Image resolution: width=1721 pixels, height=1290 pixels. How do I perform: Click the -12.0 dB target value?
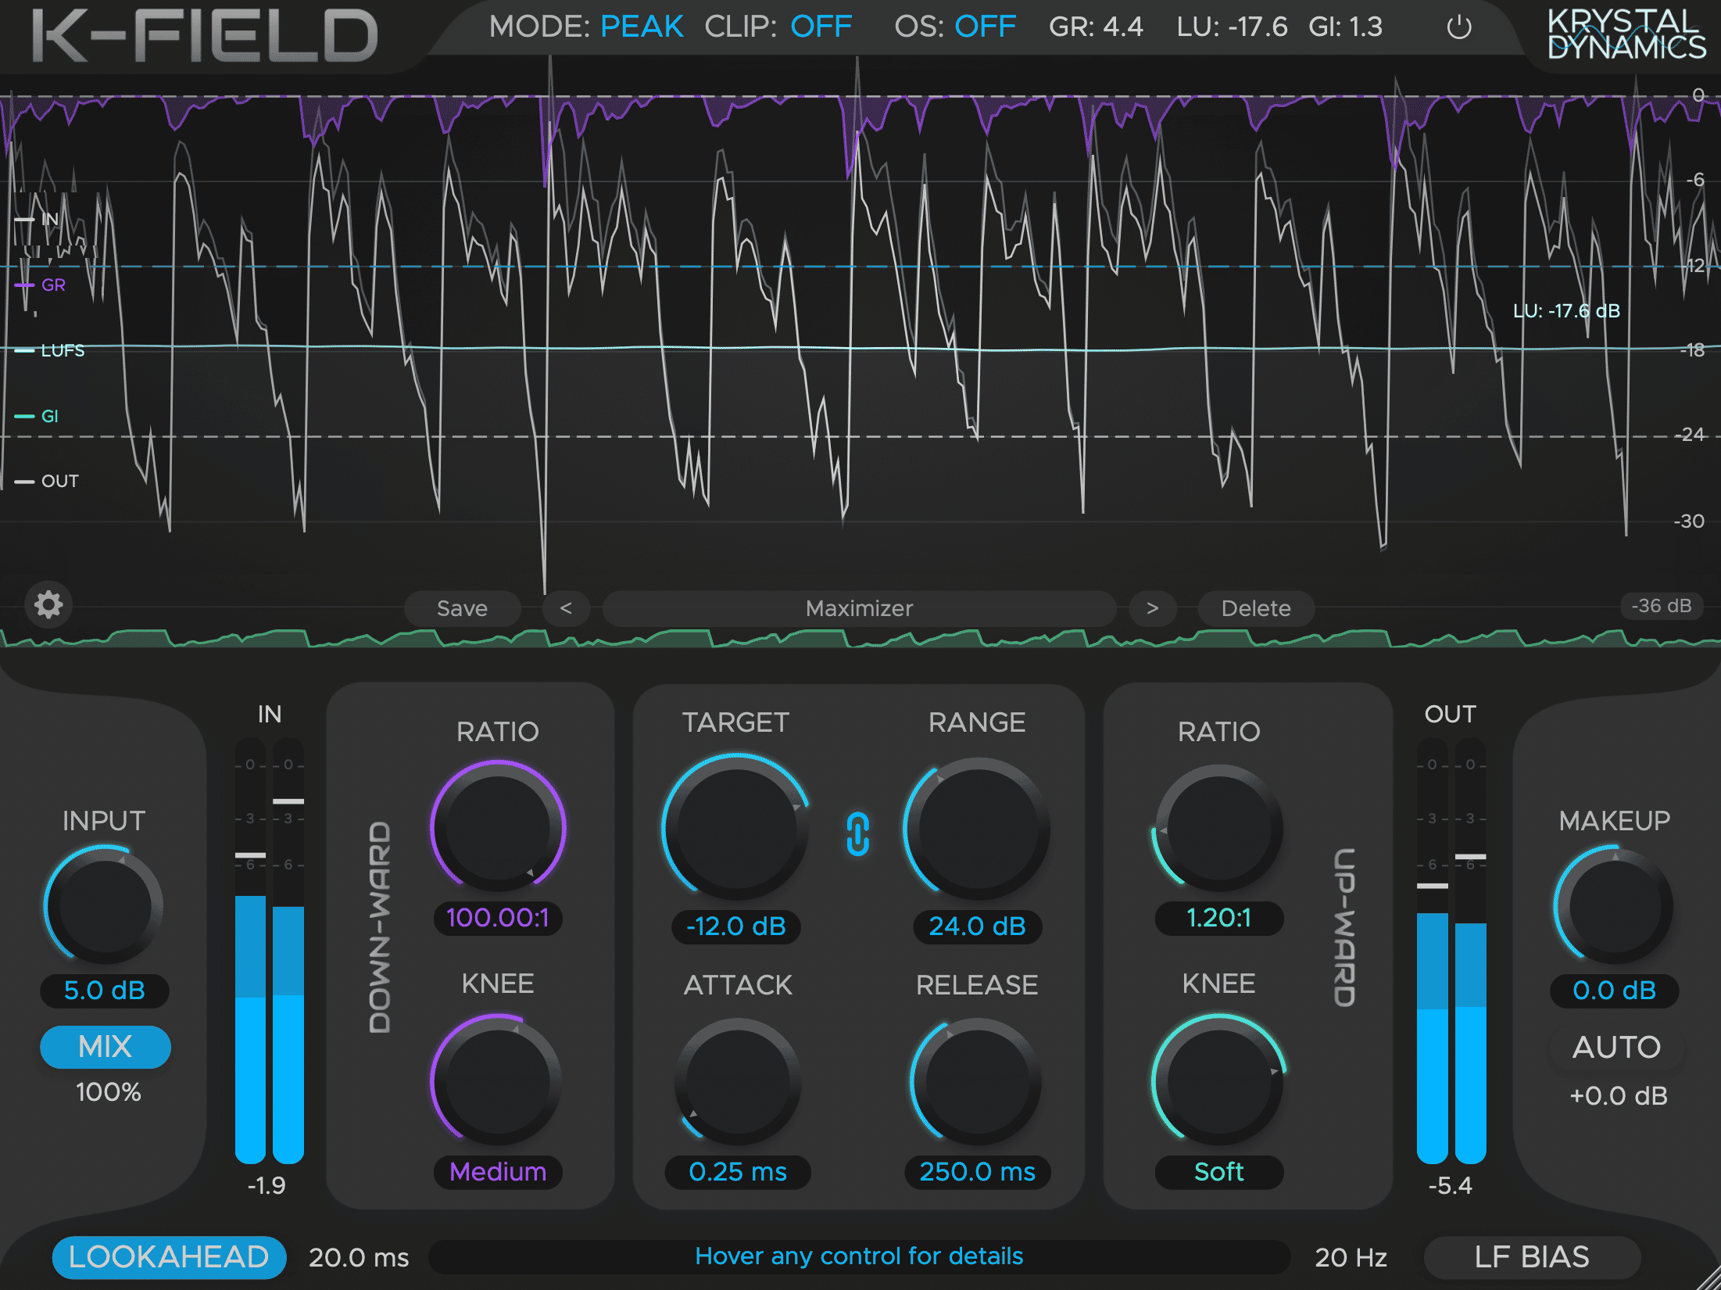(x=735, y=926)
